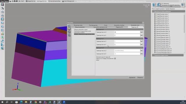Toggle checkbox for [Песок] Верхняя грань 7

click(x=155, y=26)
